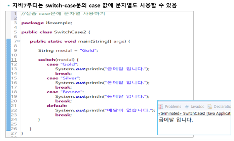Click the Declaration tab icon
The width and height of the screenshot is (234, 141).
tap(210, 106)
